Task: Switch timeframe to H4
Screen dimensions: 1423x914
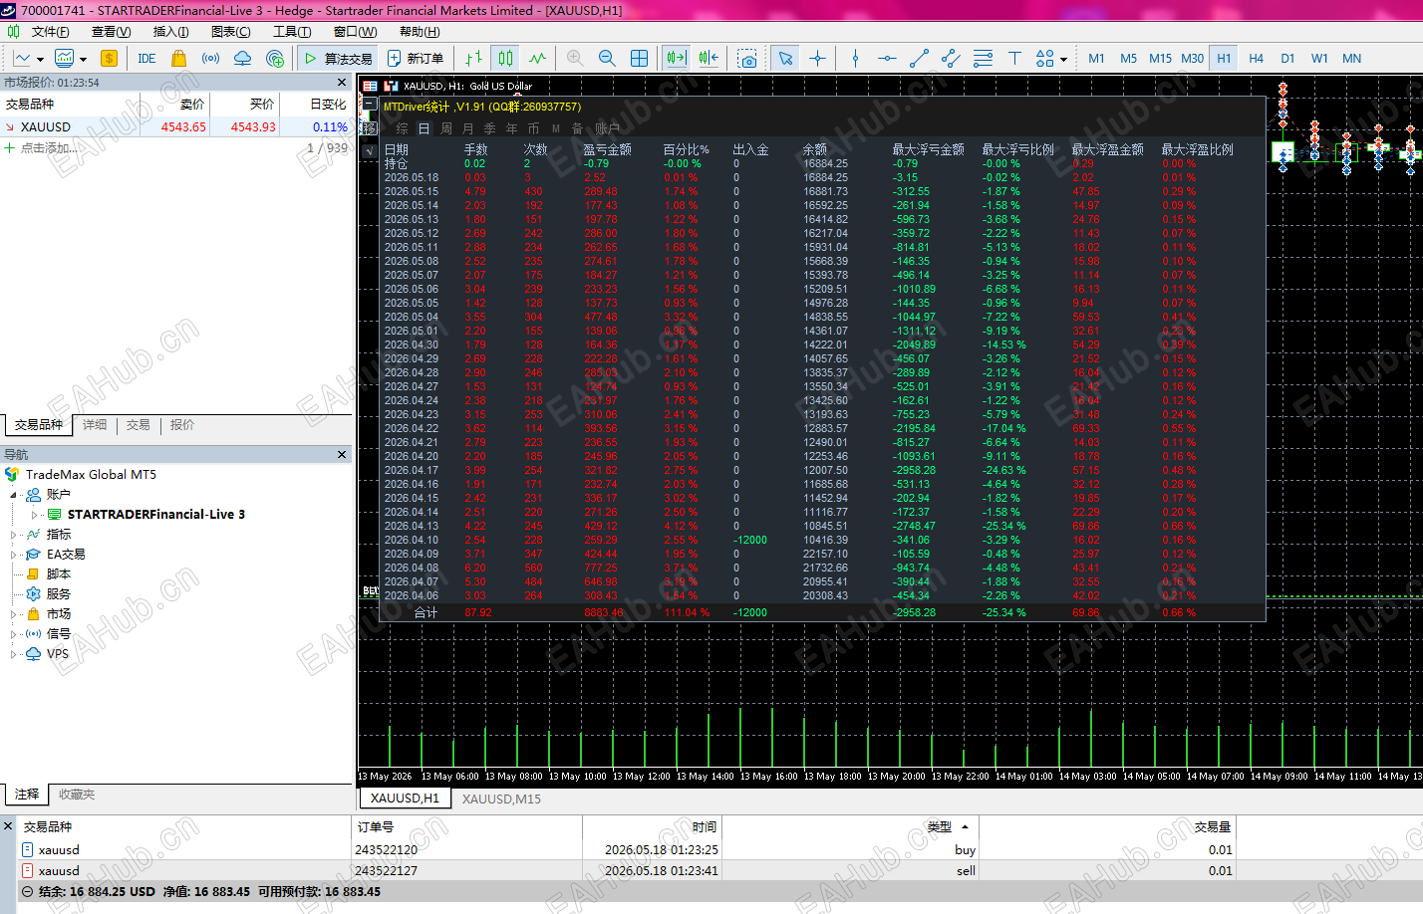Action: pos(1256,59)
